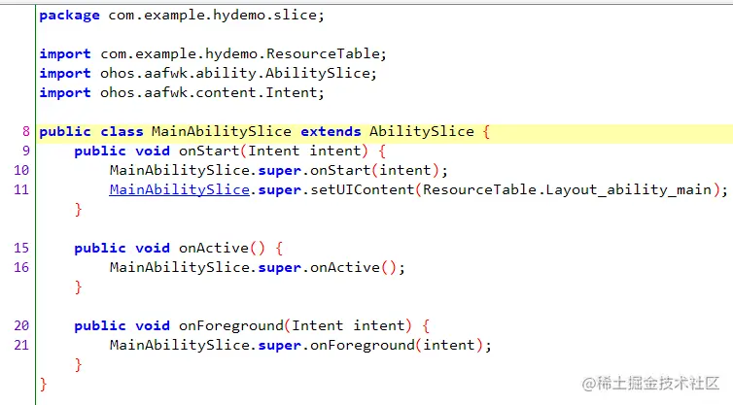Click the opening brace on highlighted line 8

click(486, 132)
